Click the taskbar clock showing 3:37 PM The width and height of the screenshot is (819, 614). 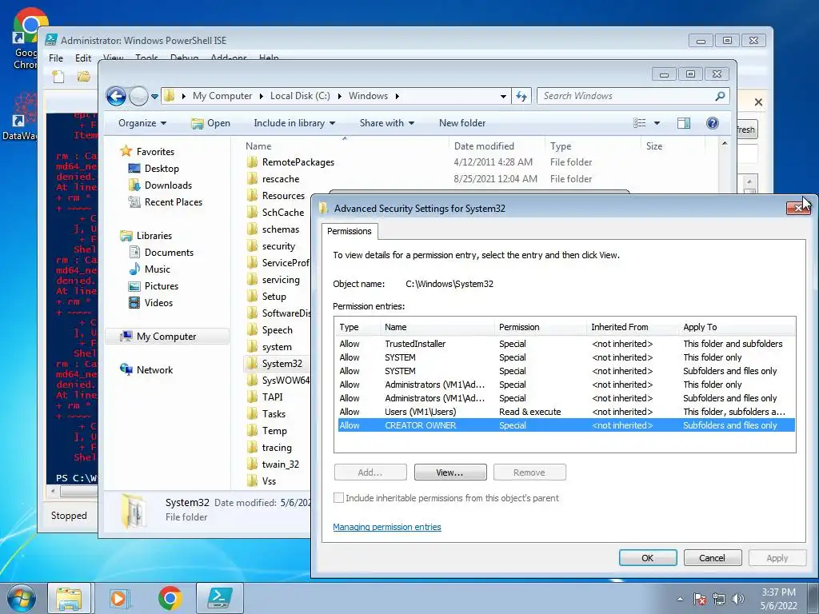(x=778, y=599)
